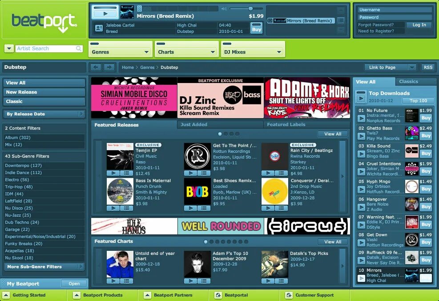Click the Genres breadcrumb link
This screenshot has width=439, height=301.
tap(147, 67)
